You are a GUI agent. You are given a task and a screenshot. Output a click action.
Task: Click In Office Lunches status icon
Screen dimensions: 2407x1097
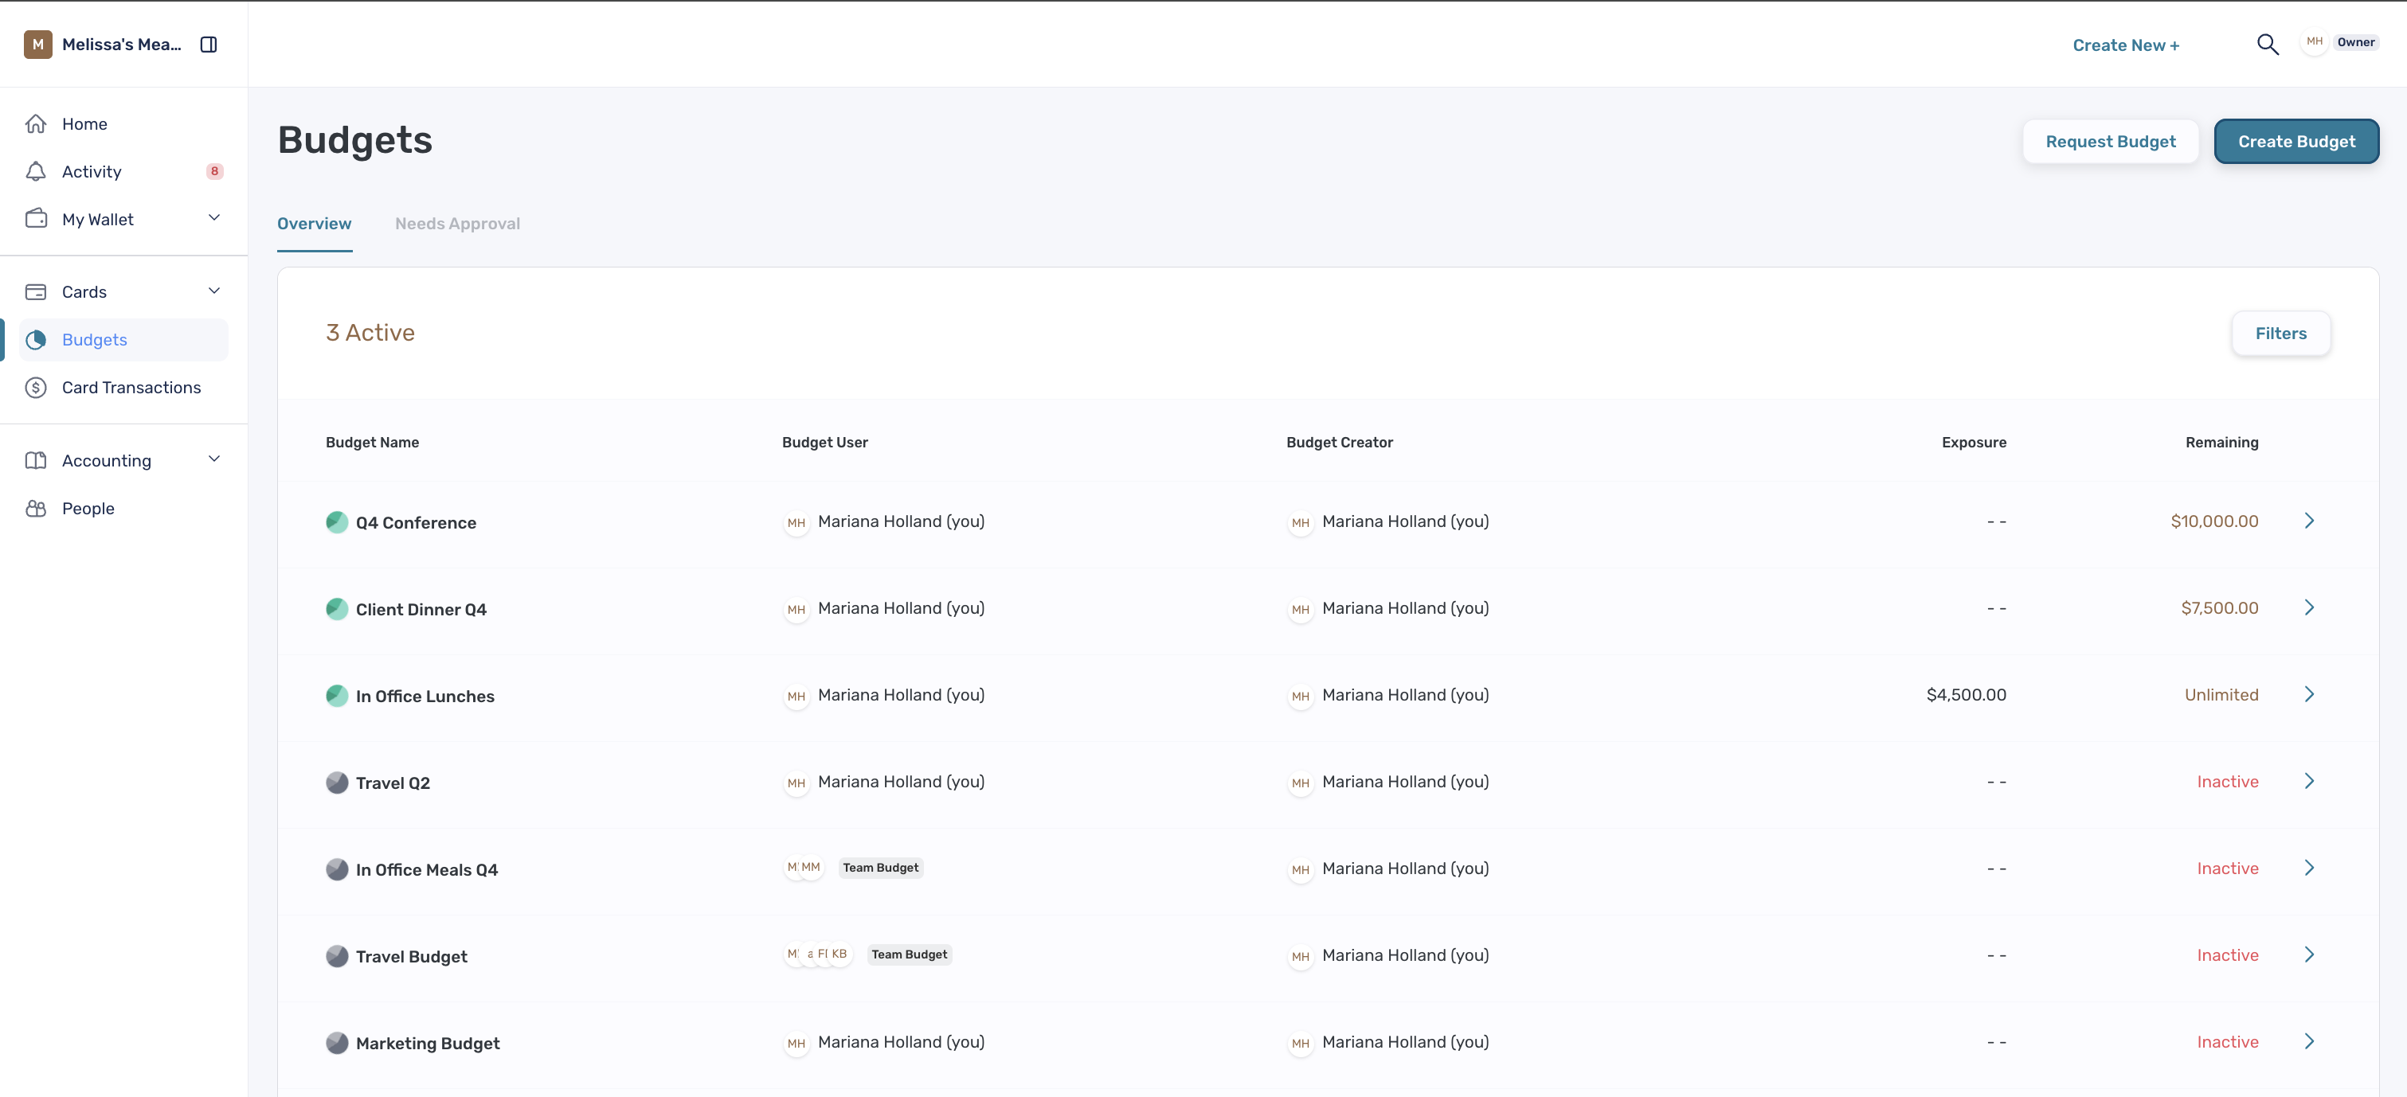[336, 696]
